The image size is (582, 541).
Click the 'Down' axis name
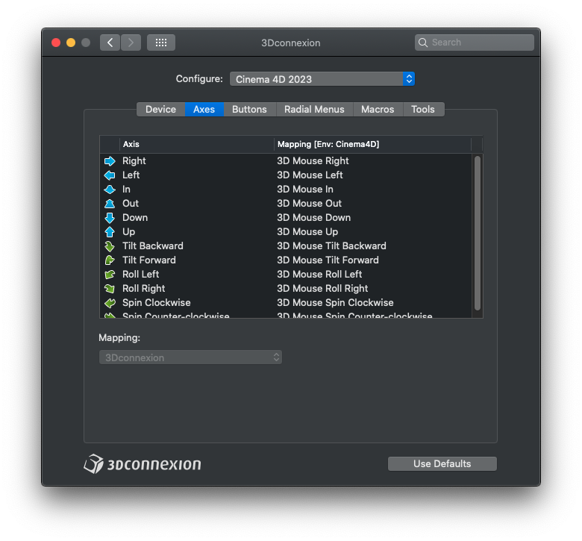135,218
